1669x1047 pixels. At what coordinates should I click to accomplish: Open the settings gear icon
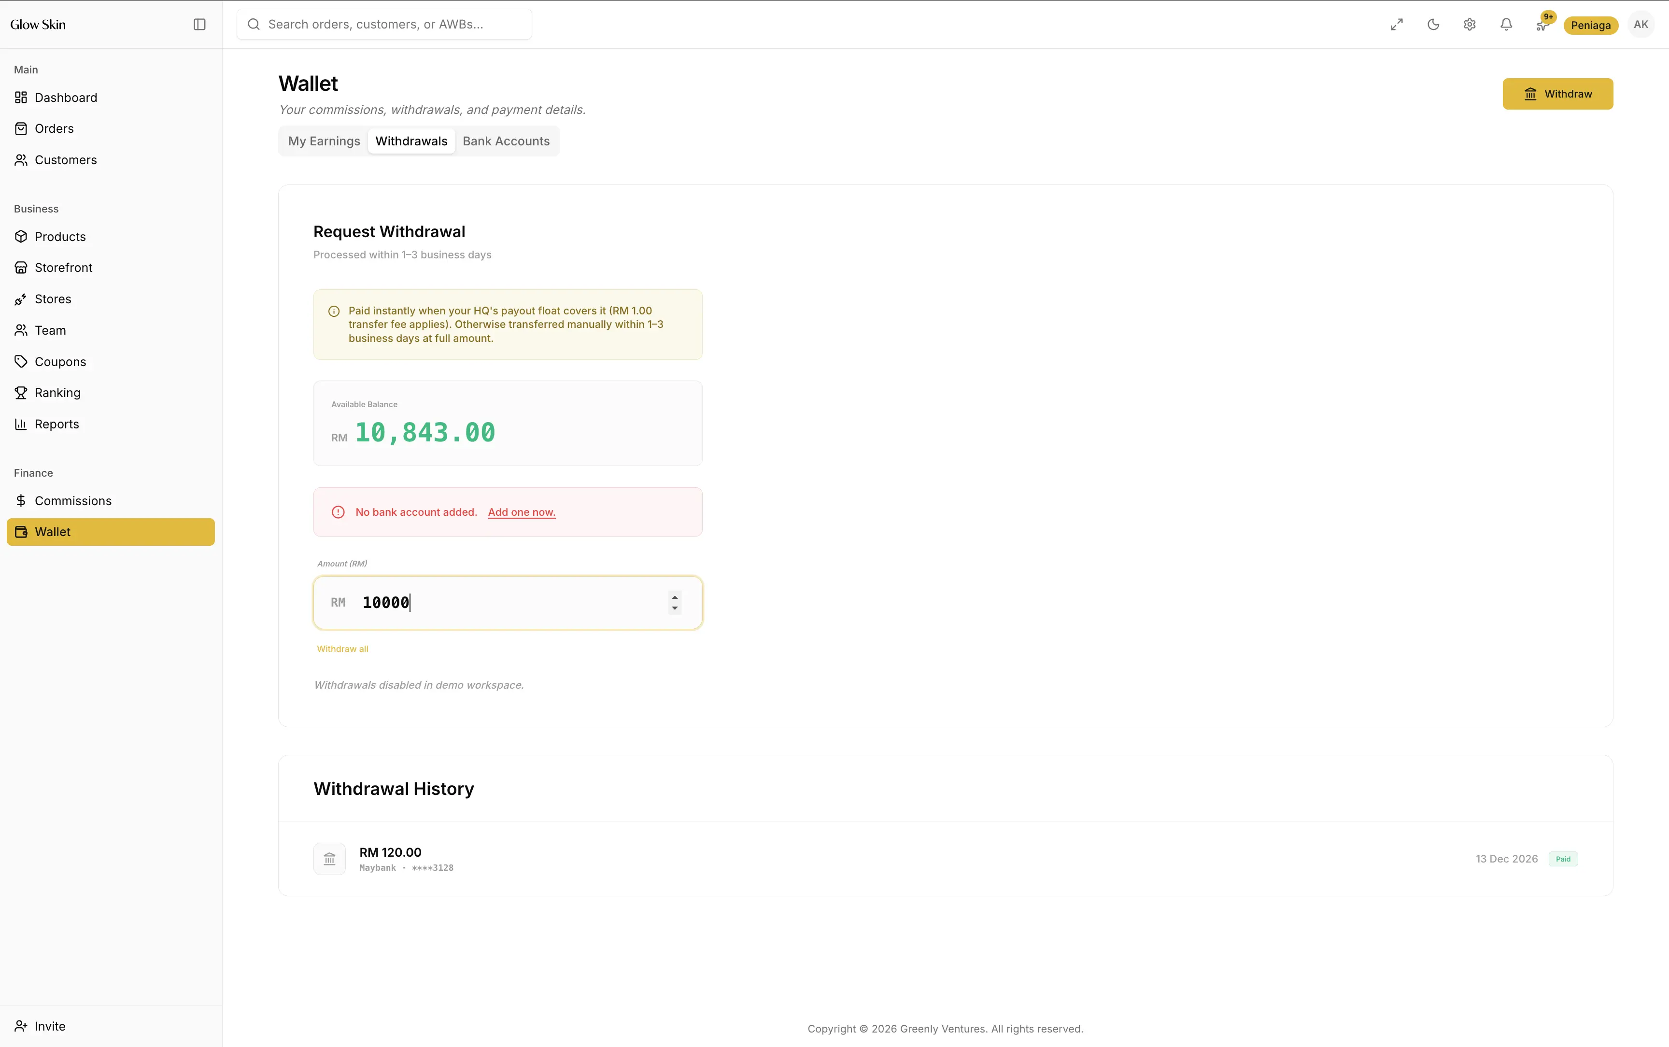pos(1470,24)
